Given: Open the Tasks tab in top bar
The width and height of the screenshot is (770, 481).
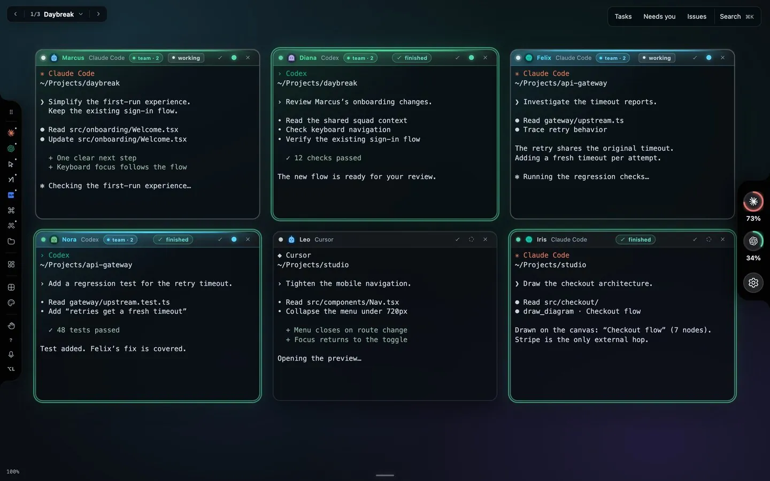Looking at the screenshot, I should [x=623, y=17].
